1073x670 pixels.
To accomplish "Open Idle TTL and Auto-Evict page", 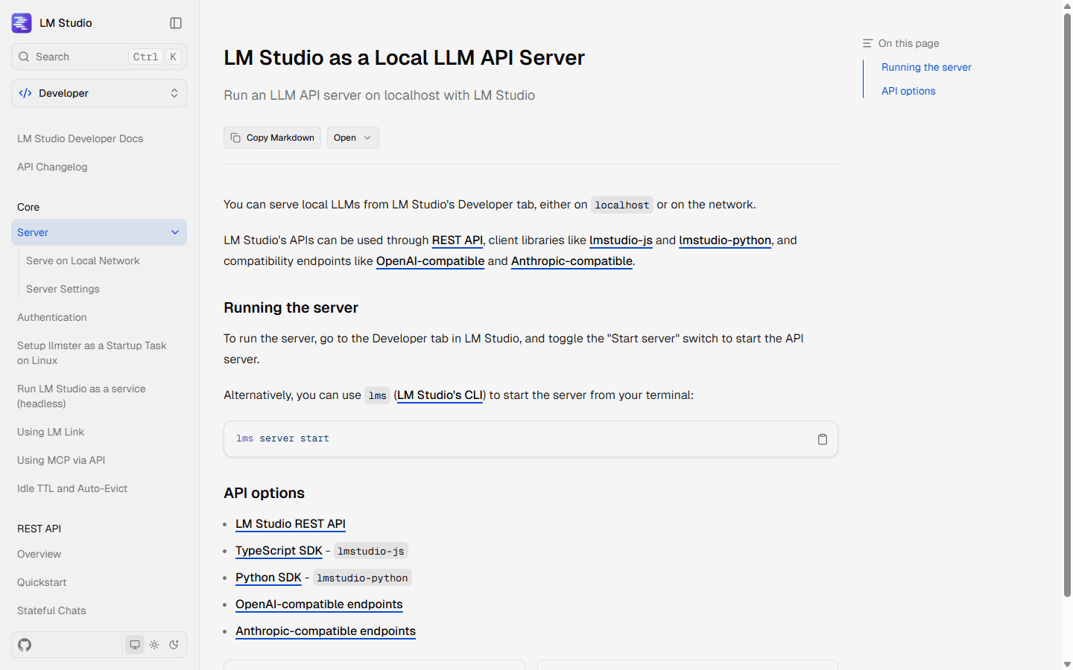I will pyautogui.click(x=72, y=488).
